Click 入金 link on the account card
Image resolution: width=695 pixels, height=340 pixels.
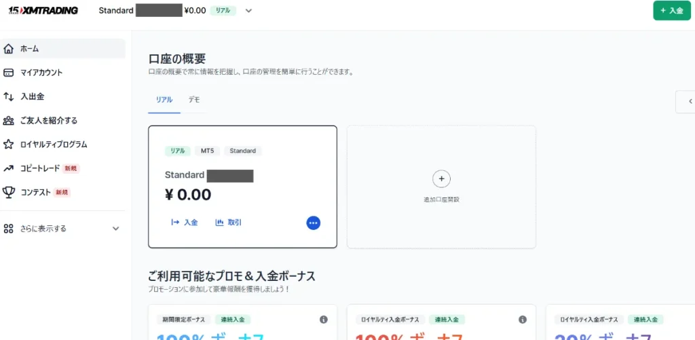point(191,223)
